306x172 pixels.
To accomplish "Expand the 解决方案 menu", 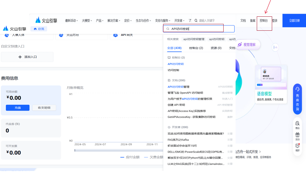I will [x=114, y=20].
